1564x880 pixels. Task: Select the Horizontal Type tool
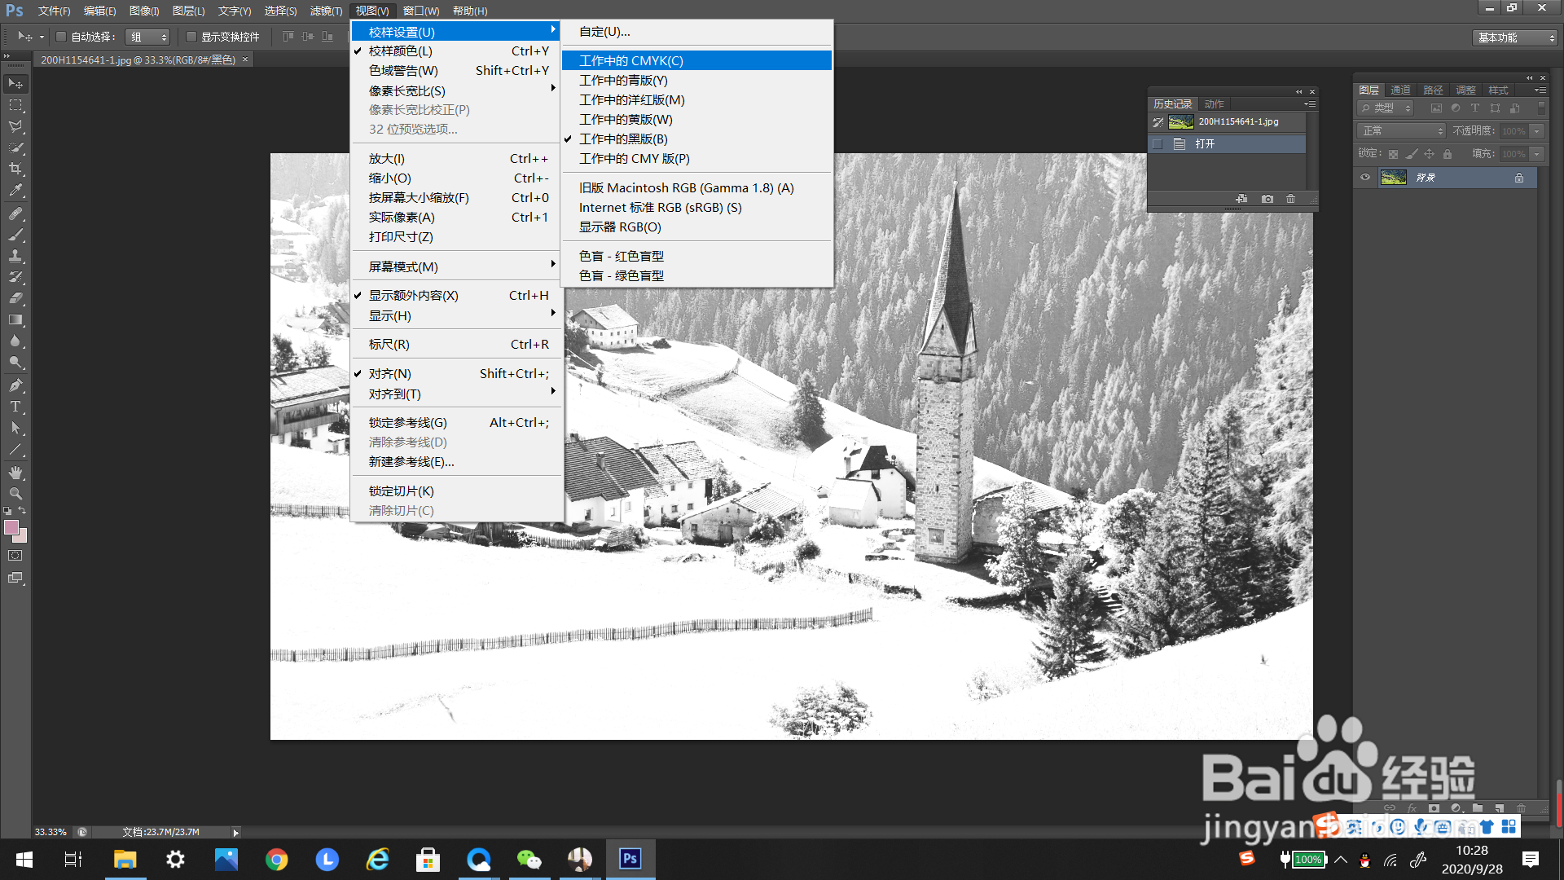[x=15, y=407]
